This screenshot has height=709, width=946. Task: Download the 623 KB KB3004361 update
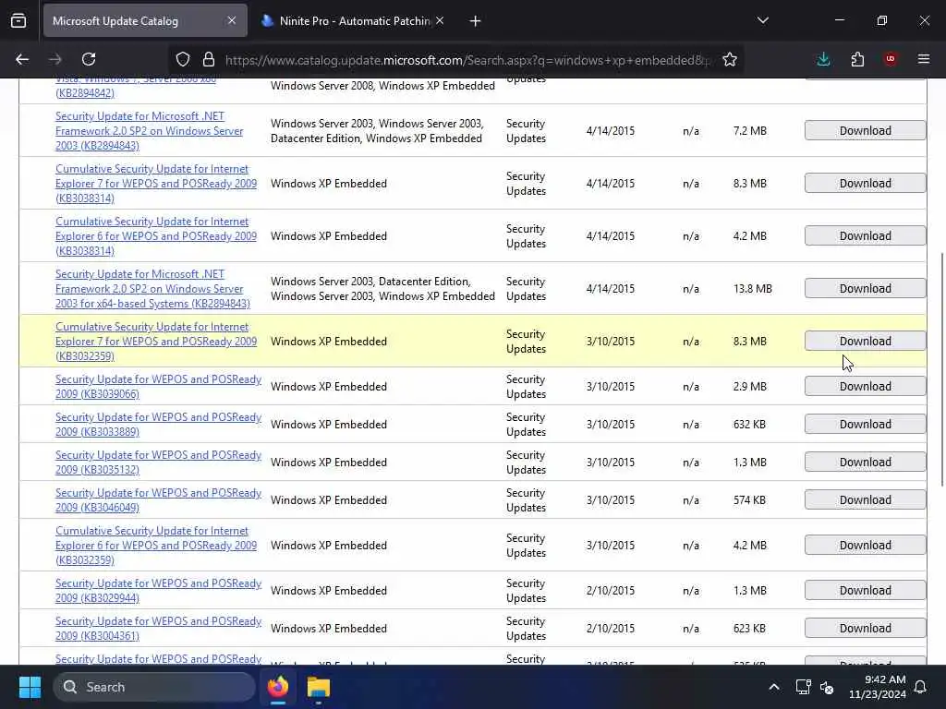click(865, 628)
